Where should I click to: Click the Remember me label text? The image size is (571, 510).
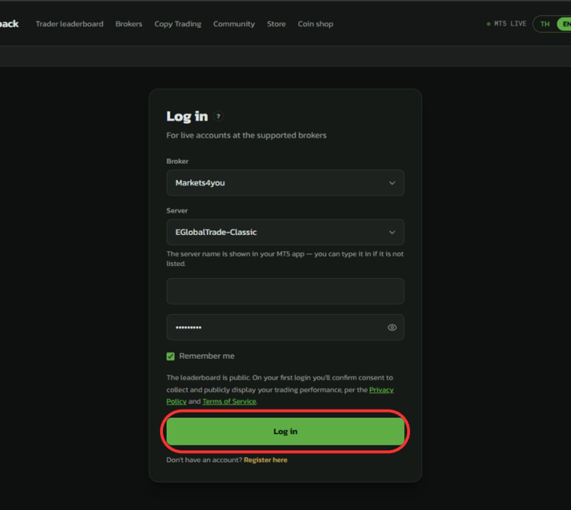207,356
